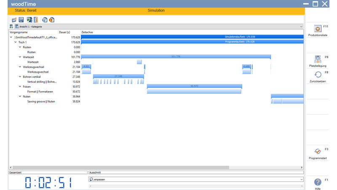Image resolution: width=337 pixels, height=190 pixels.
Task: Click the Ausschnitt horizontal slider bar
Action: (196, 186)
